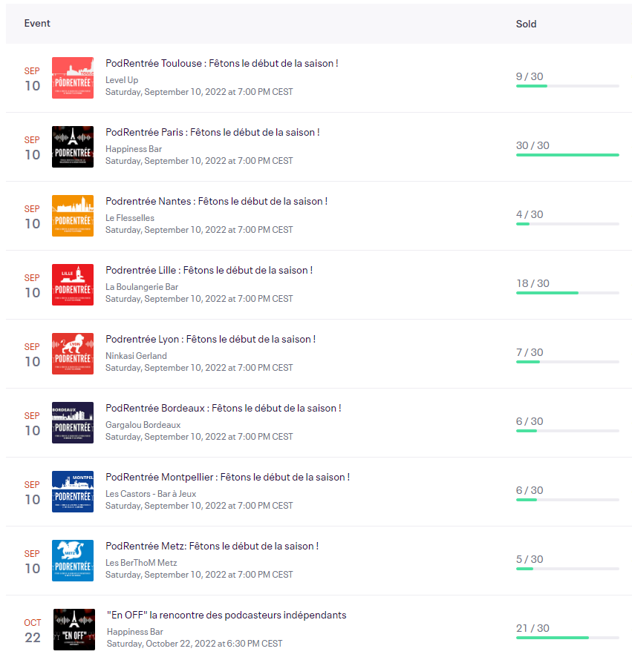Click the 5 / 30 sold progress bar

click(x=567, y=569)
